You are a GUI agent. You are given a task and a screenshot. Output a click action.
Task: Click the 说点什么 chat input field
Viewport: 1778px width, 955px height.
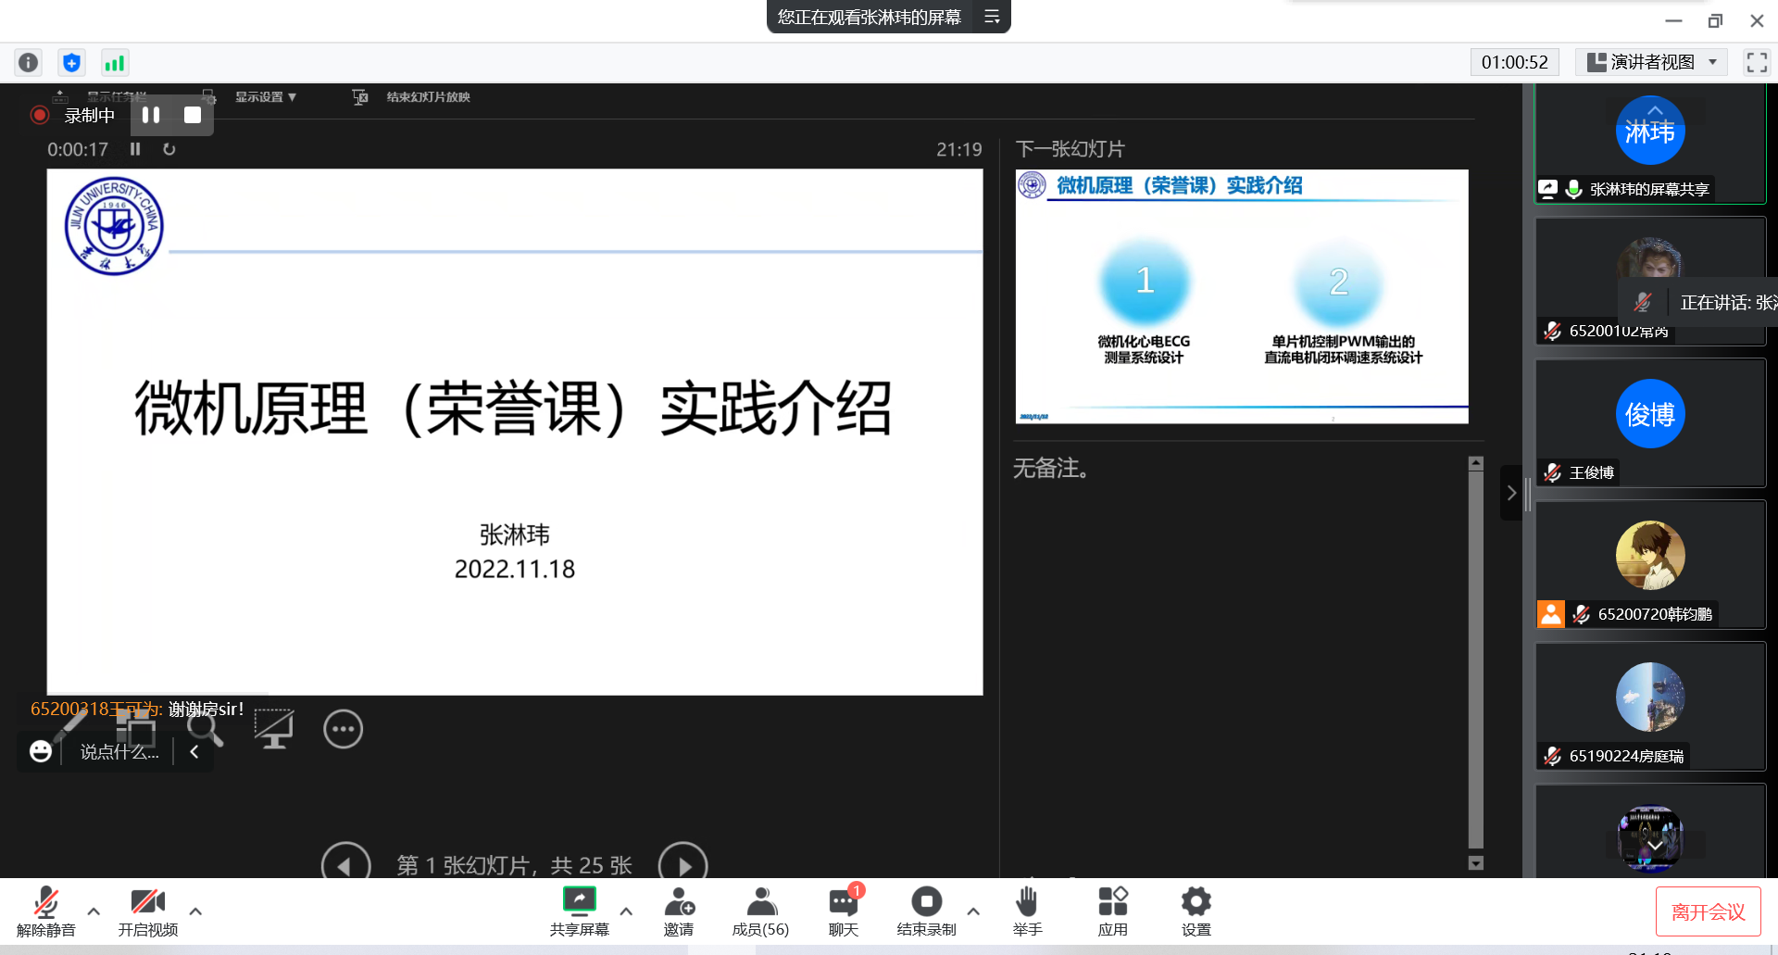(x=119, y=752)
